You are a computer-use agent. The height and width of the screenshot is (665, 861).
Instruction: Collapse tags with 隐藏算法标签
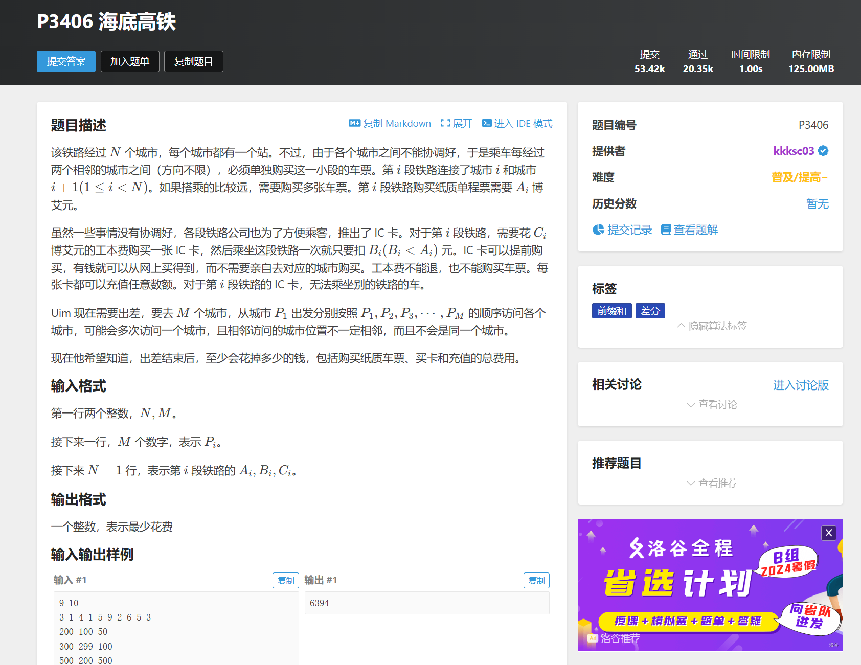tap(712, 326)
